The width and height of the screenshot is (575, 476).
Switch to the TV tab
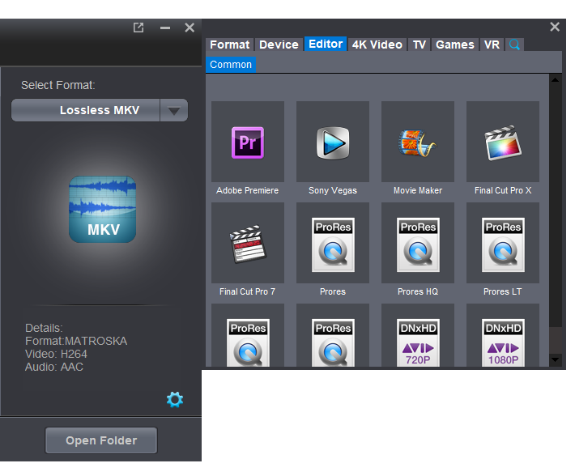coord(420,45)
